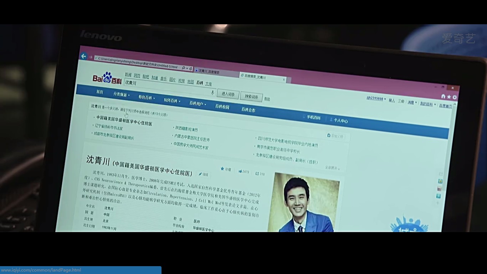This screenshot has height=274, width=487.
Task: Select 成都市龙泉驿区建设局副局长 disambiguation entry
Action: (114, 136)
